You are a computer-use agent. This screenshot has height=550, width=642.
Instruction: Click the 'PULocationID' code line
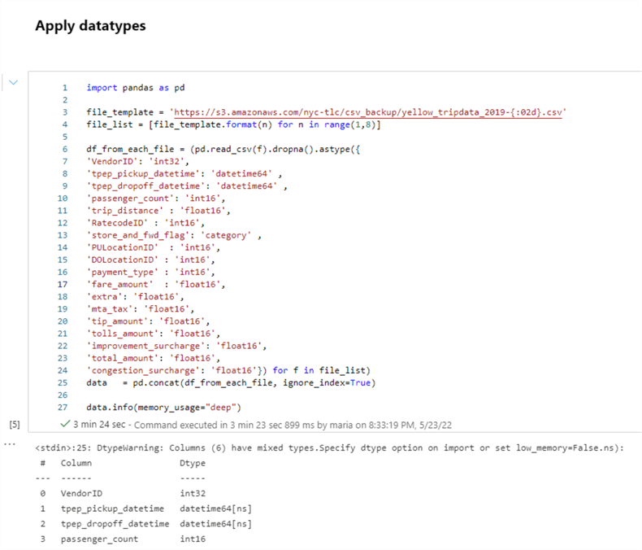click(x=153, y=247)
